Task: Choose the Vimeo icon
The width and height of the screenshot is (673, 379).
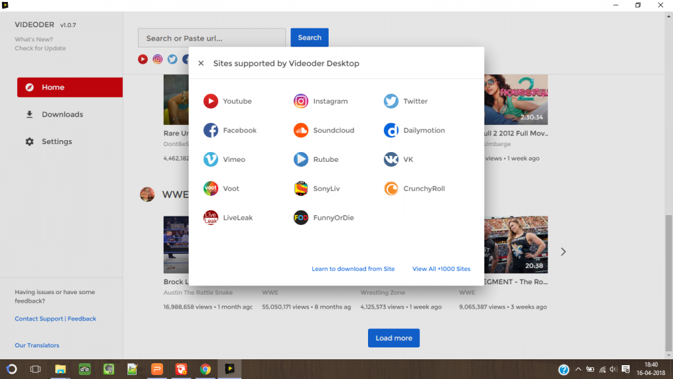Action: [x=210, y=159]
